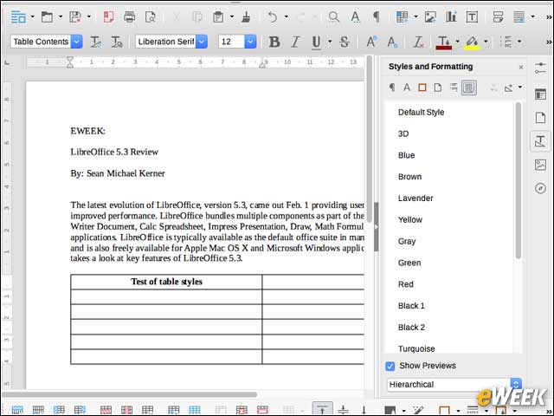Switch to Frame Styles tab

[x=422, y=88]
